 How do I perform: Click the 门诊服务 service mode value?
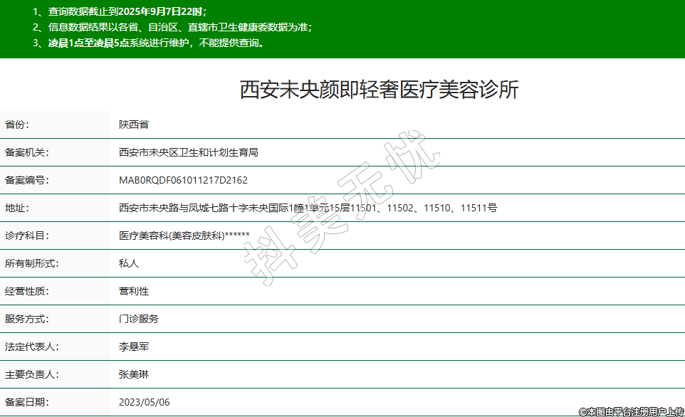click(139, 319)
